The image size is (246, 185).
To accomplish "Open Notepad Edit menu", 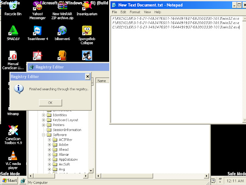I will [123, 12].
